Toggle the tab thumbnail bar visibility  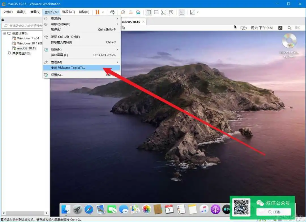(156, 12)
